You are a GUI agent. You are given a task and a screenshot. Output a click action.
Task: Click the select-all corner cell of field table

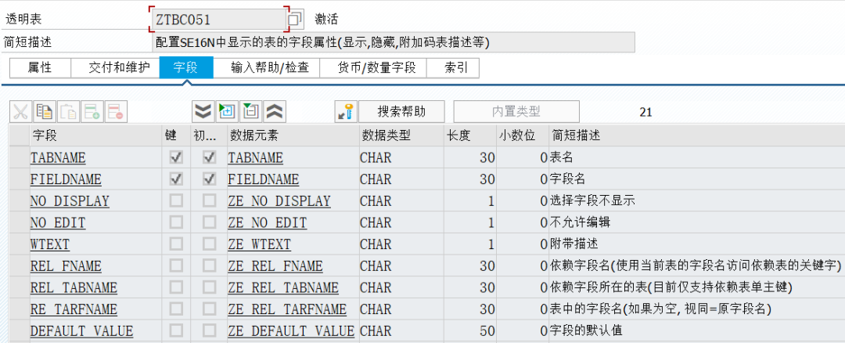click(x=19, y=135)
